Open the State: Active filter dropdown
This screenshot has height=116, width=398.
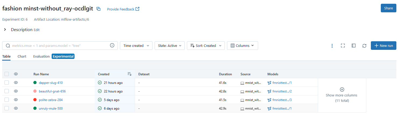click(x=169, y=46)
